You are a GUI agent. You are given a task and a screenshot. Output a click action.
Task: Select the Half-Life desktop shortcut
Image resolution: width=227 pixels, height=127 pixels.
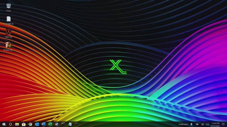coord(9,32)
